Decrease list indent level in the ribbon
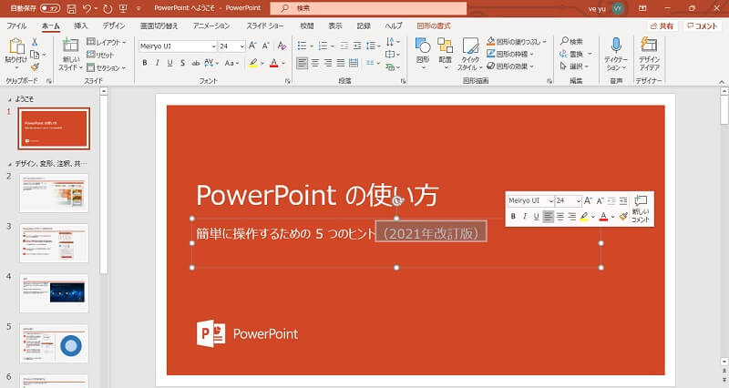729x388 pixels. [x=344, y=46]
